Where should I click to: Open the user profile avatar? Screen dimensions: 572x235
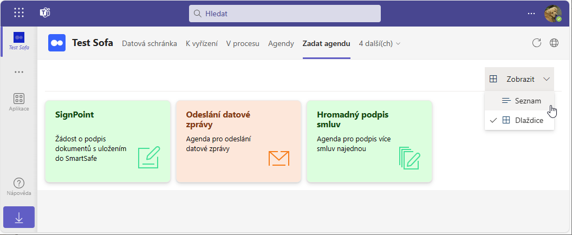(x=552, y=14)
